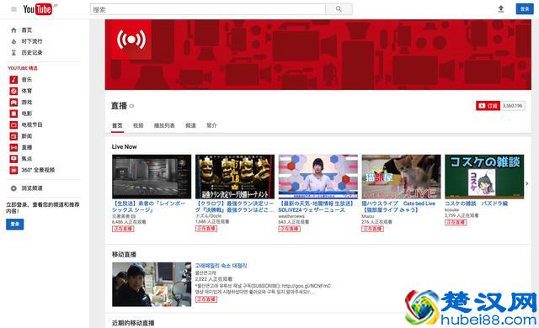Open the kosuke channel name
Viewport: 539px width, 328px height.
point(451,209)
